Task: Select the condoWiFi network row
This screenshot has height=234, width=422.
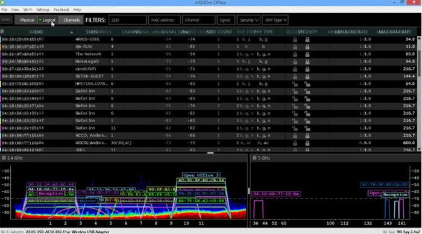Action: pos(209,69)
